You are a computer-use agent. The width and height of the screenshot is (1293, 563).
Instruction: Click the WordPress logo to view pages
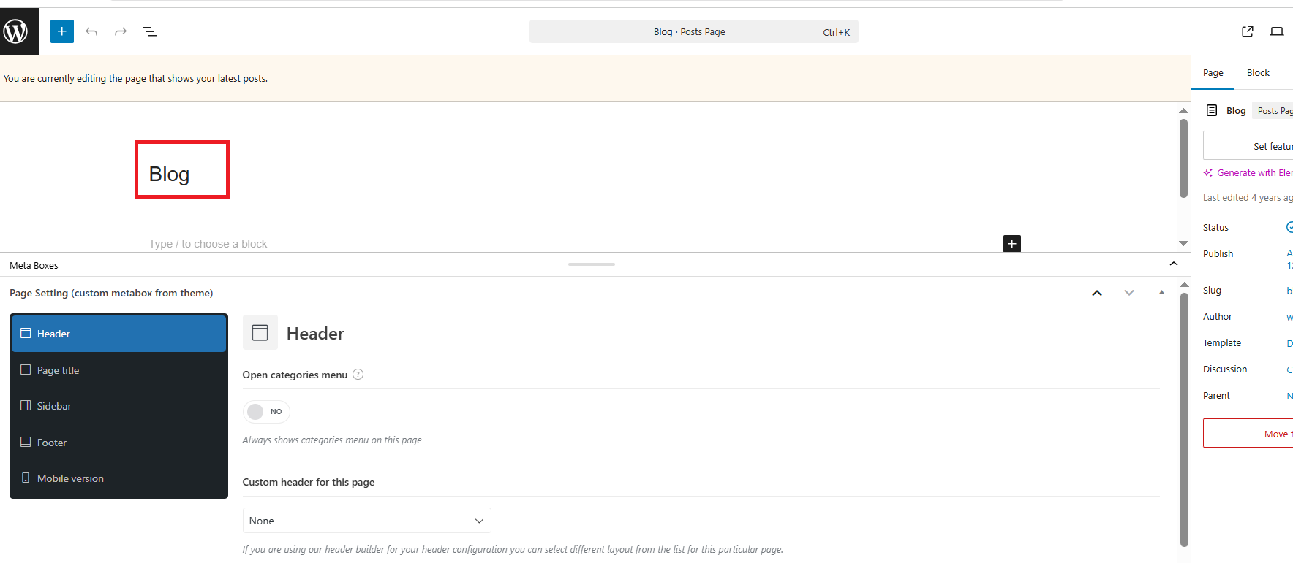(19, 31)
